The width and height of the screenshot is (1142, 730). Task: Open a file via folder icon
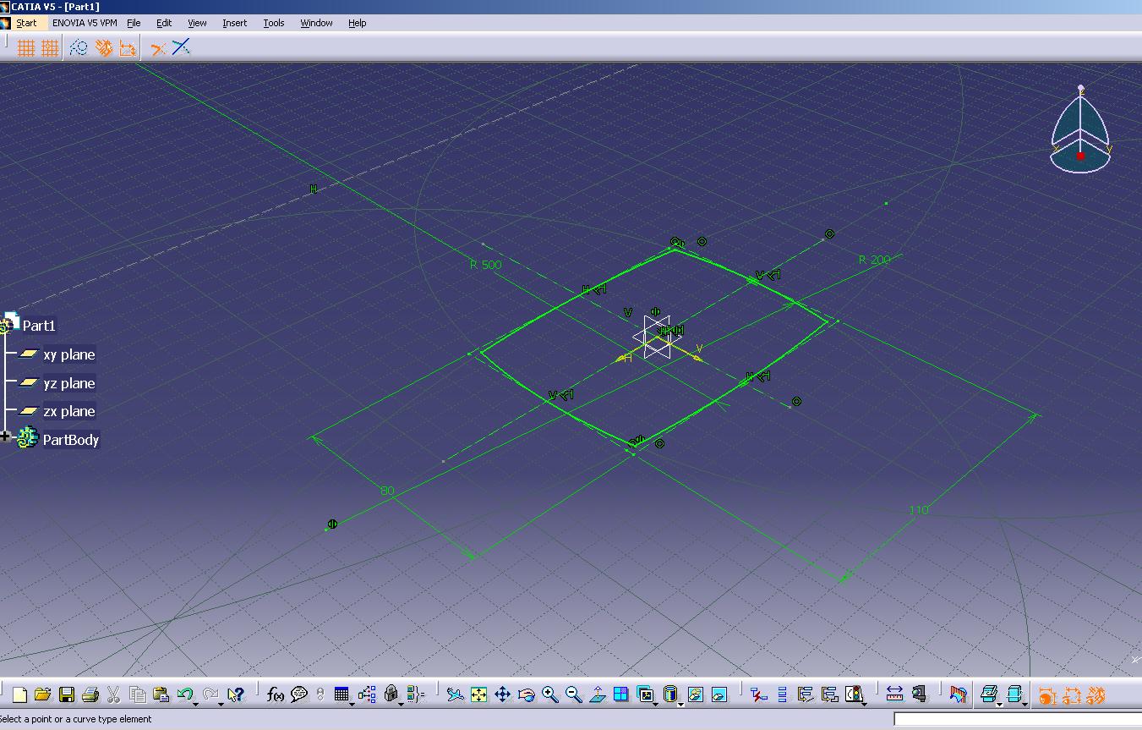point(43,694)
